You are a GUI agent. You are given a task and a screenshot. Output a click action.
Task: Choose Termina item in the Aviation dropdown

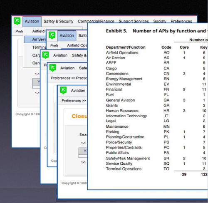pyautogui.click(x=39, y=47)
